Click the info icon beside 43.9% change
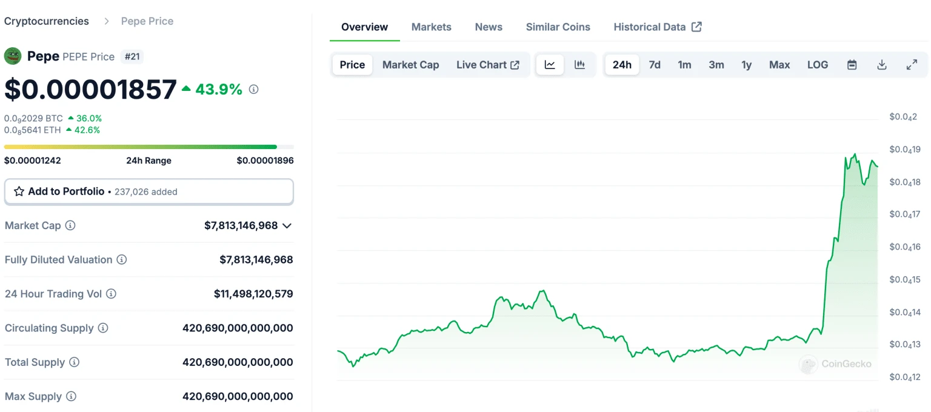The width and height of the screenshot is (931, 412). pyautogui.click(x=254, y=89)
